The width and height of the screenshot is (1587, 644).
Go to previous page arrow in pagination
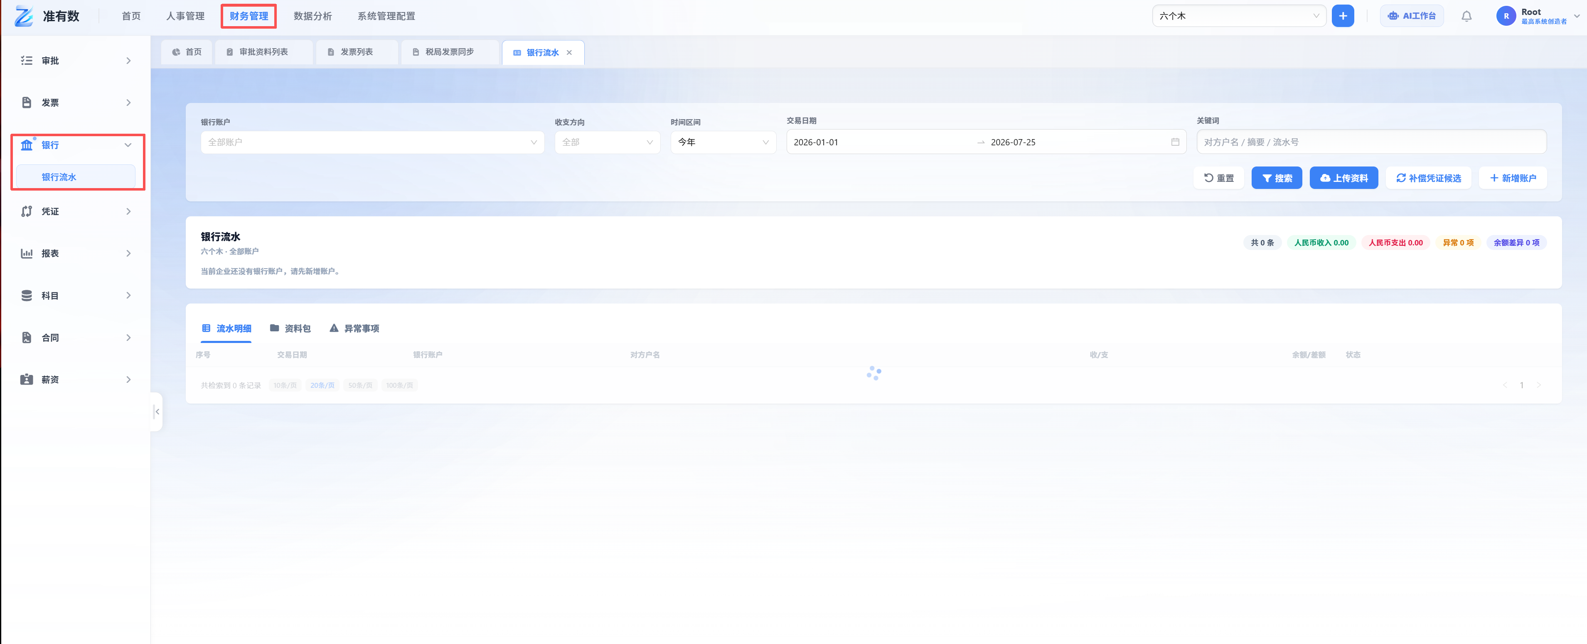click(1504, 385)
